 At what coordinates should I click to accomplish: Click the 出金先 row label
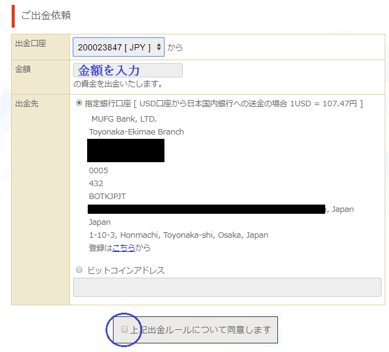coord(27,104)
